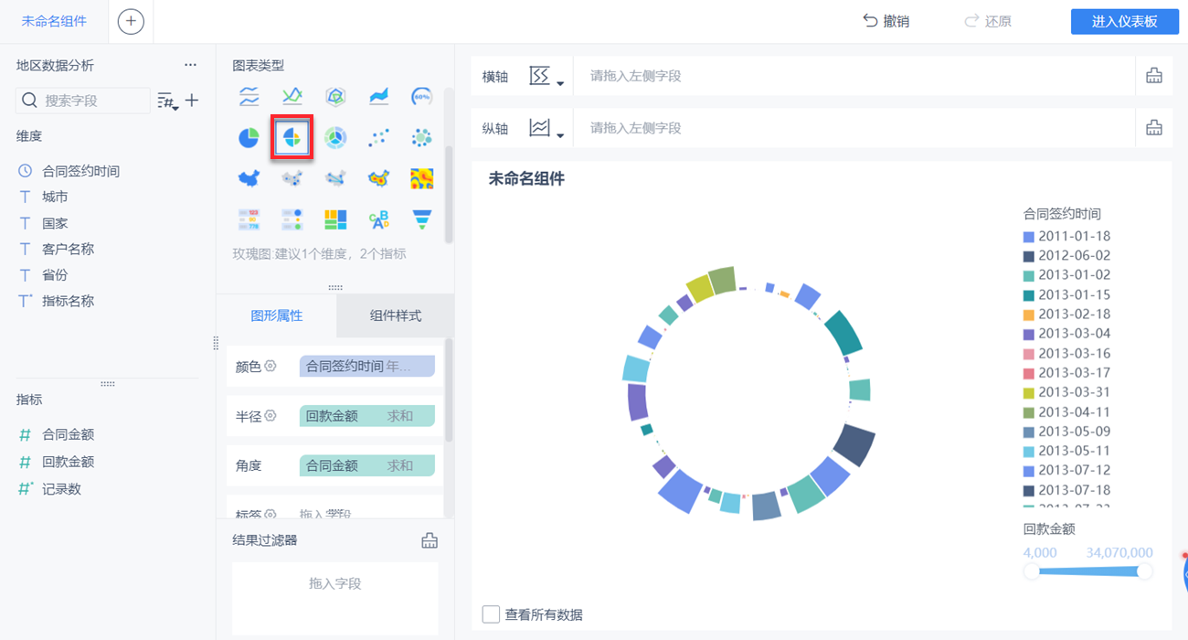Open settings gear beside 标签
This screenshot has height=640, width=1188.
pos(270,515)
